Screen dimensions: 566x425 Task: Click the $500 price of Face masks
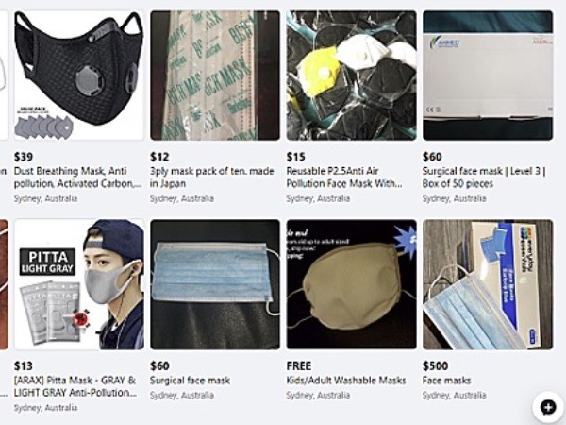tap(435, 365)
